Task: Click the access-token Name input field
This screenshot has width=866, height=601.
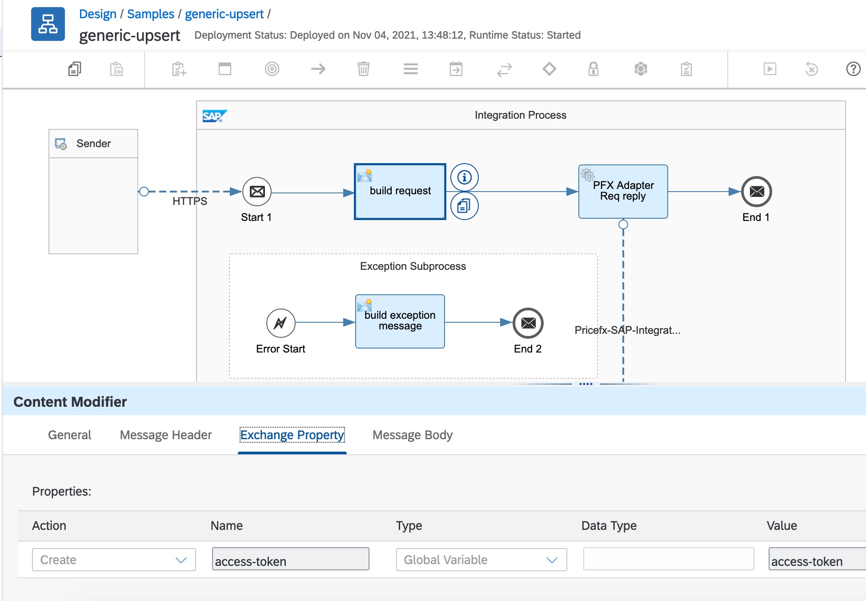Action: coord(290,560)
